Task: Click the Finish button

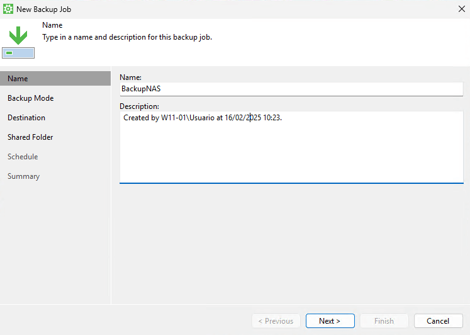Action: tap(384, 321)
